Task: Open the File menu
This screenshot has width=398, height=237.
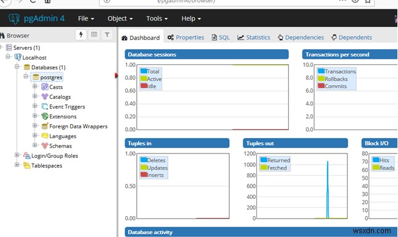Action: pos(86,18)
